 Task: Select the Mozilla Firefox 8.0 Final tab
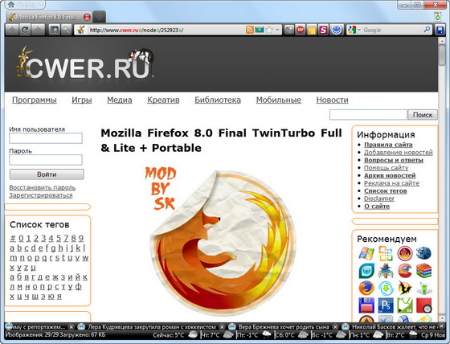(x=49, y=17)
